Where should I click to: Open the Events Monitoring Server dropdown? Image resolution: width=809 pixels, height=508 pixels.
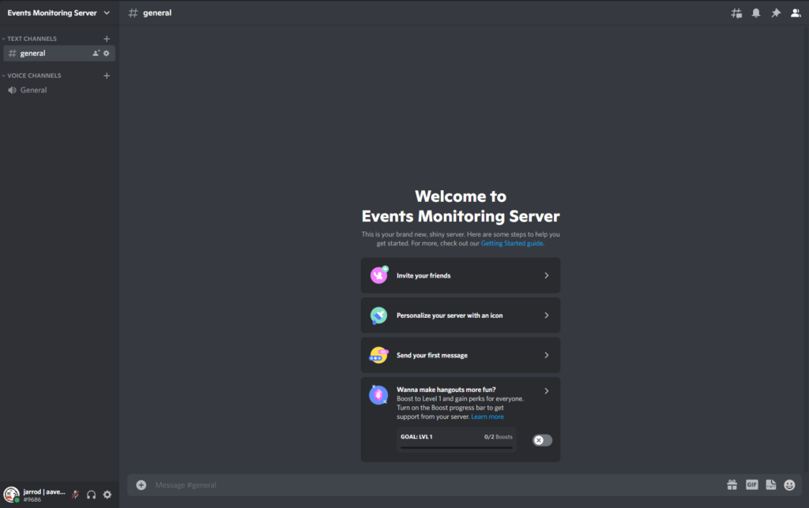(59, 13)
